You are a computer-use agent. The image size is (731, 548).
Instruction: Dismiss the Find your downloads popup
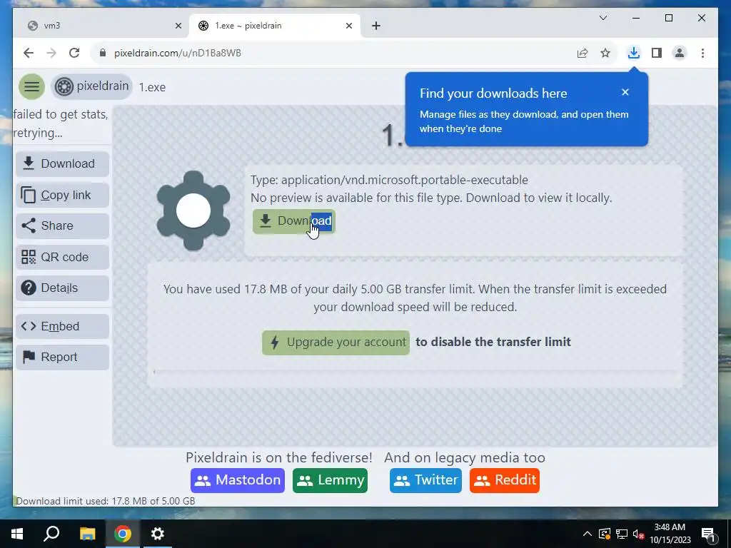(x=625, y=92)
